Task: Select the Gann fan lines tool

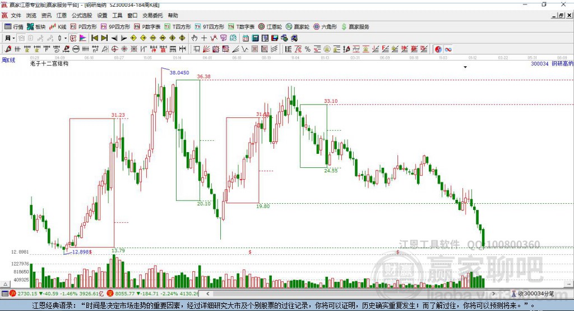Action: click(206, 49)
